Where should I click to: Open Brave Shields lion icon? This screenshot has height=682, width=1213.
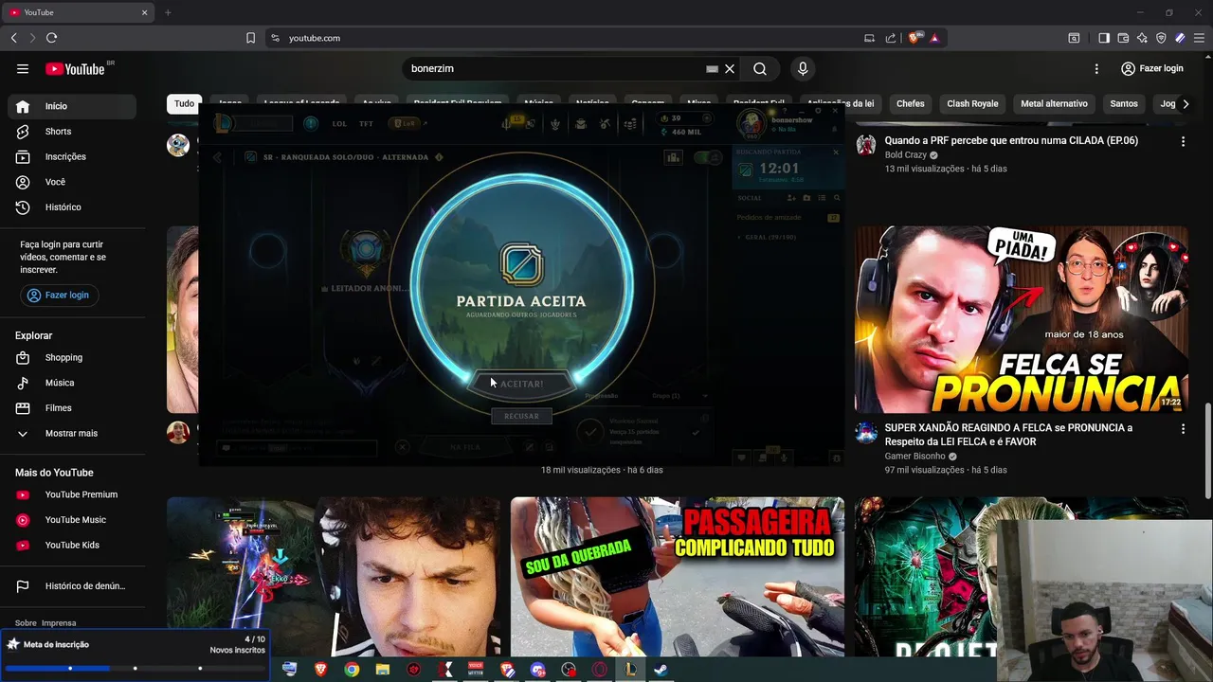click(x=914, y=38)
